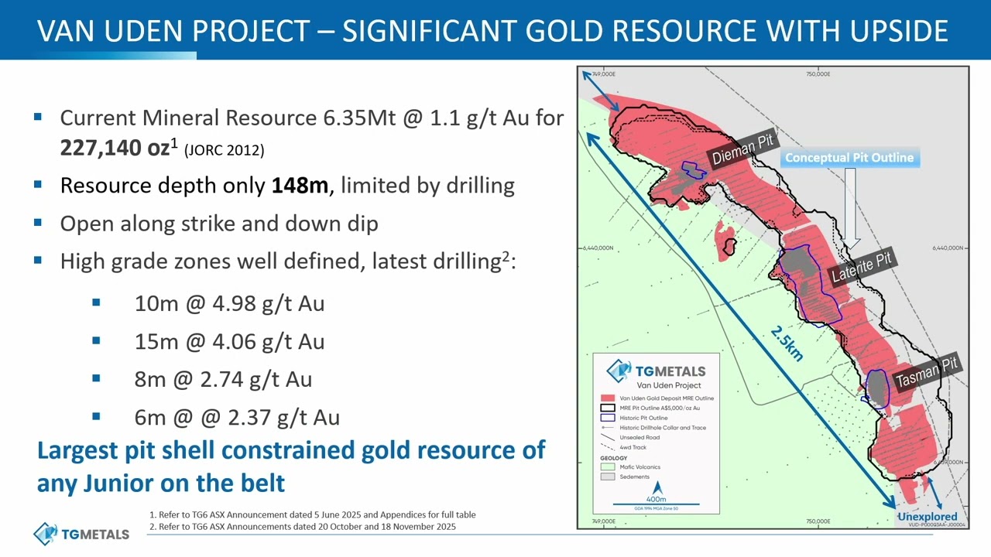Click the 400m scale bar label
The height and width of the screenshot is (557, 991).
(x=656, y=500)
